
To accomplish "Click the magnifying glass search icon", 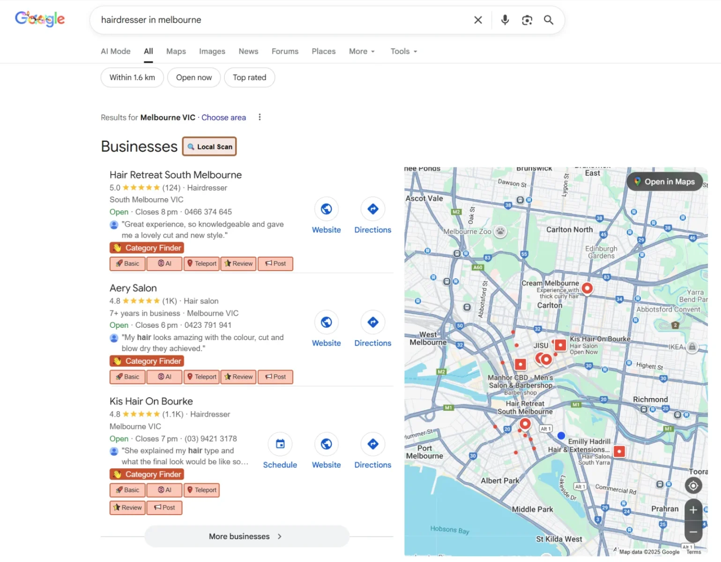I will 548,20.
